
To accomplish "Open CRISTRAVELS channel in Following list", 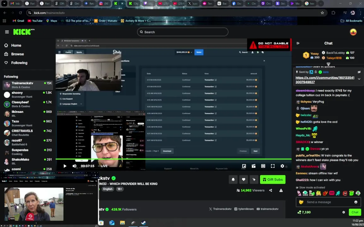I will click(28, 132).
